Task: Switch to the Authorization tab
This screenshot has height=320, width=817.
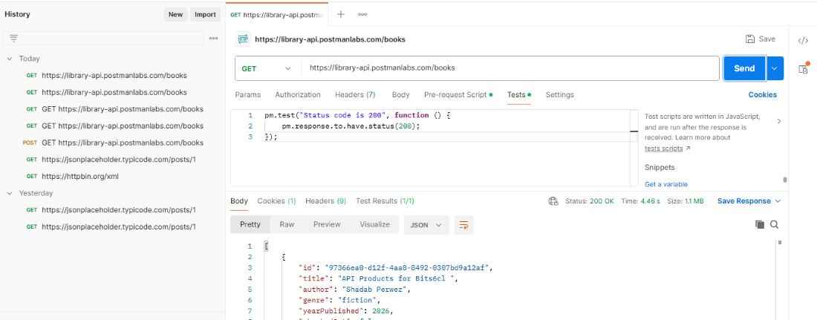Action: pyautogui.click(x=298, y=95)
